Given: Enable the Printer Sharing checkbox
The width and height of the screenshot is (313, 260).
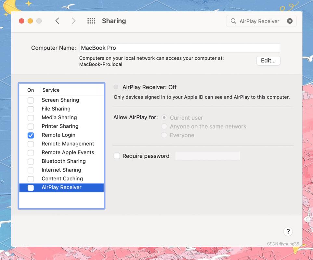Looking at the screenshot, I should tap(31, 126).
